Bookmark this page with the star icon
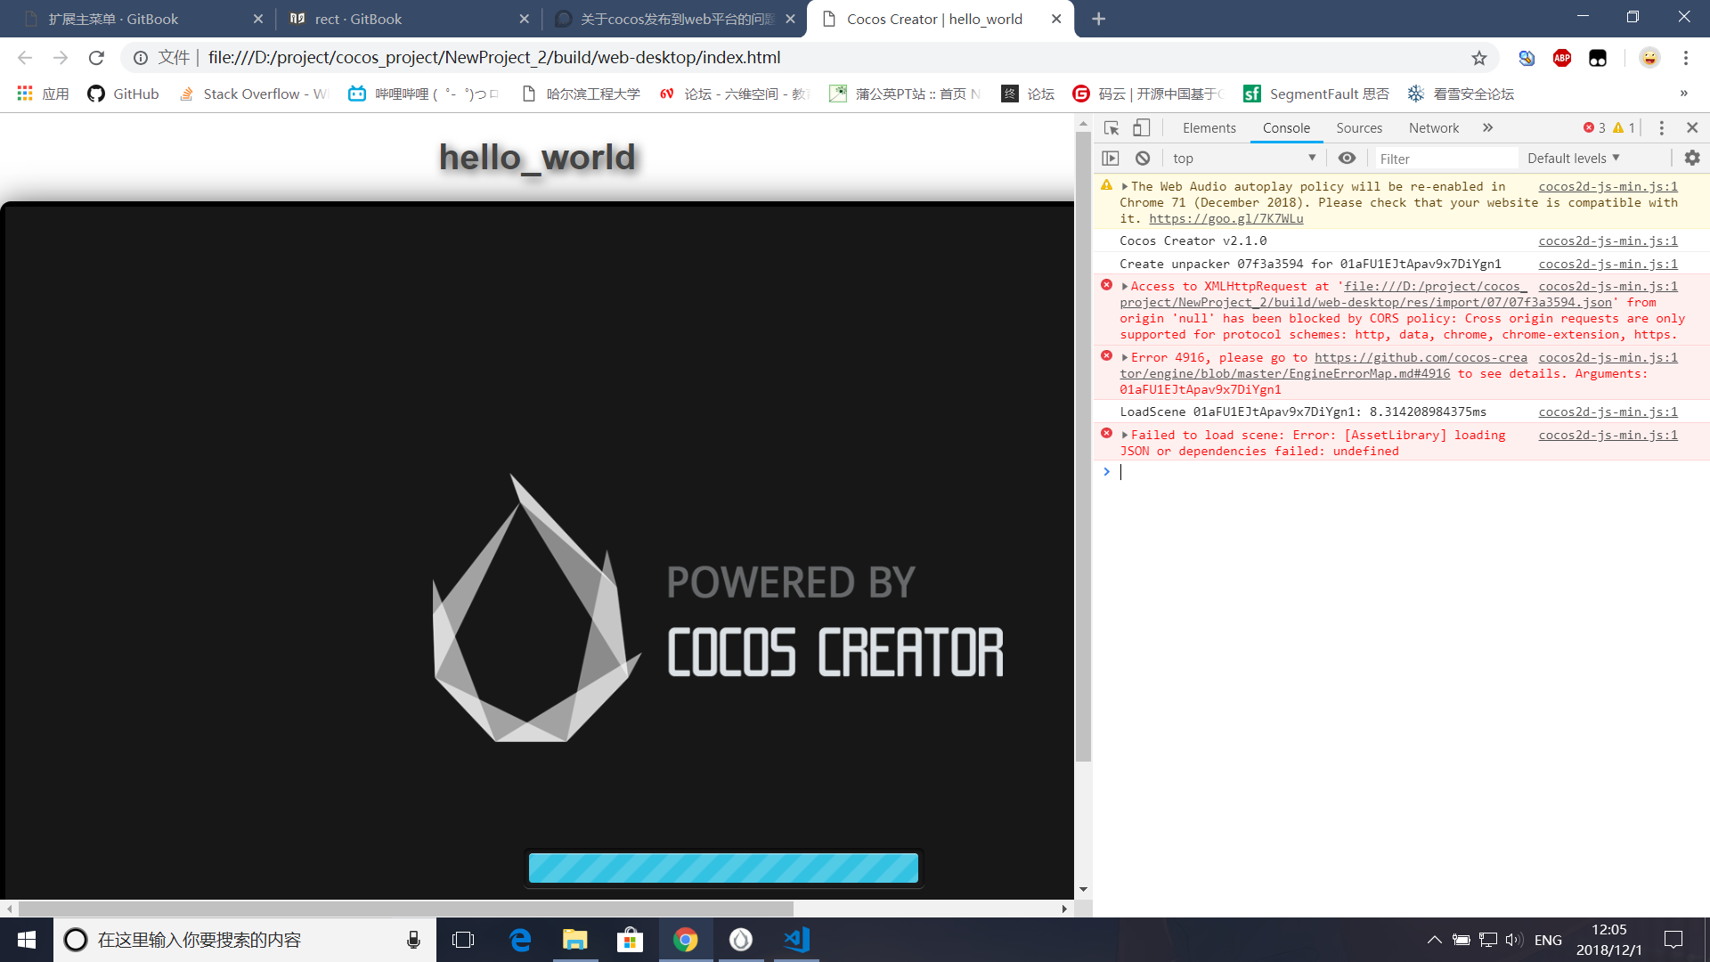The height and width of the screenshot is (962, 1710). (1478, 58)
